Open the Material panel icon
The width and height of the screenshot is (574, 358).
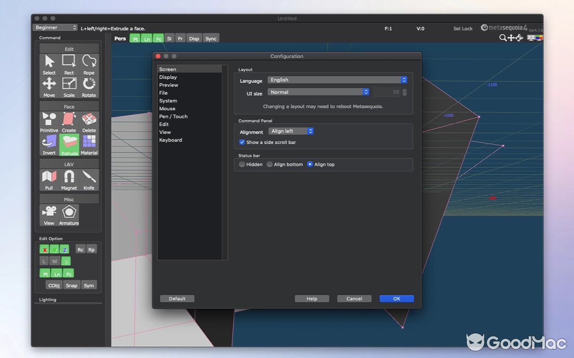click(89, 144)
